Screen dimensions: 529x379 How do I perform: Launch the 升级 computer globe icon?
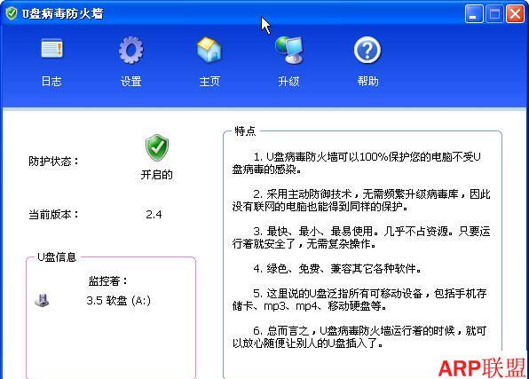(288, 50)
